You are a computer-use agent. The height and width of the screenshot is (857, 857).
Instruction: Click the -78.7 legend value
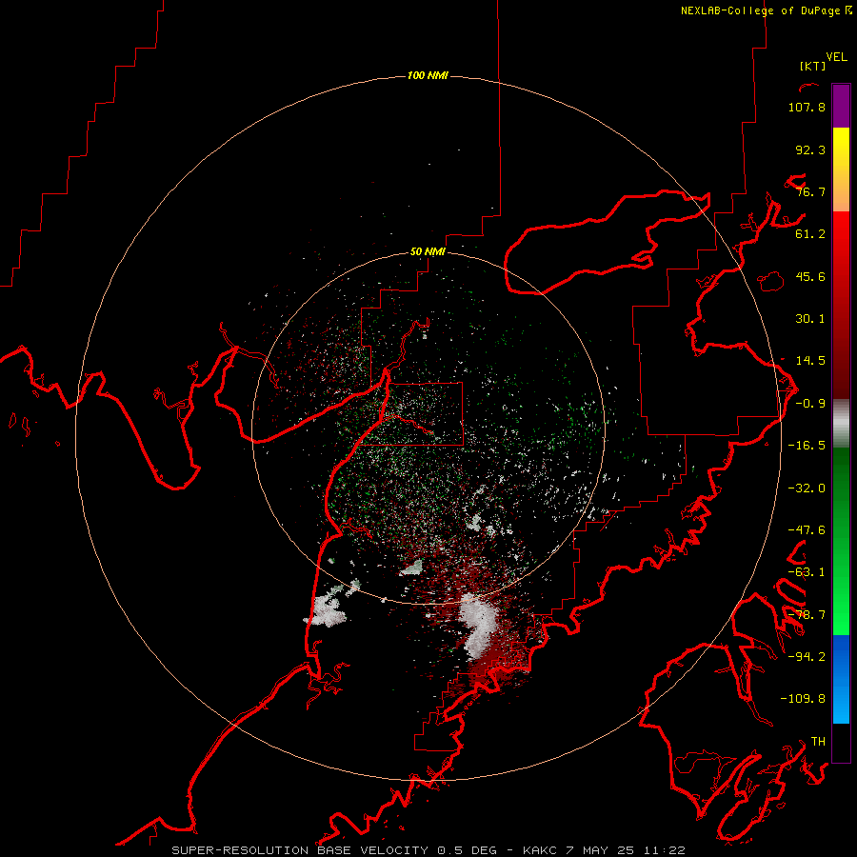807,615
